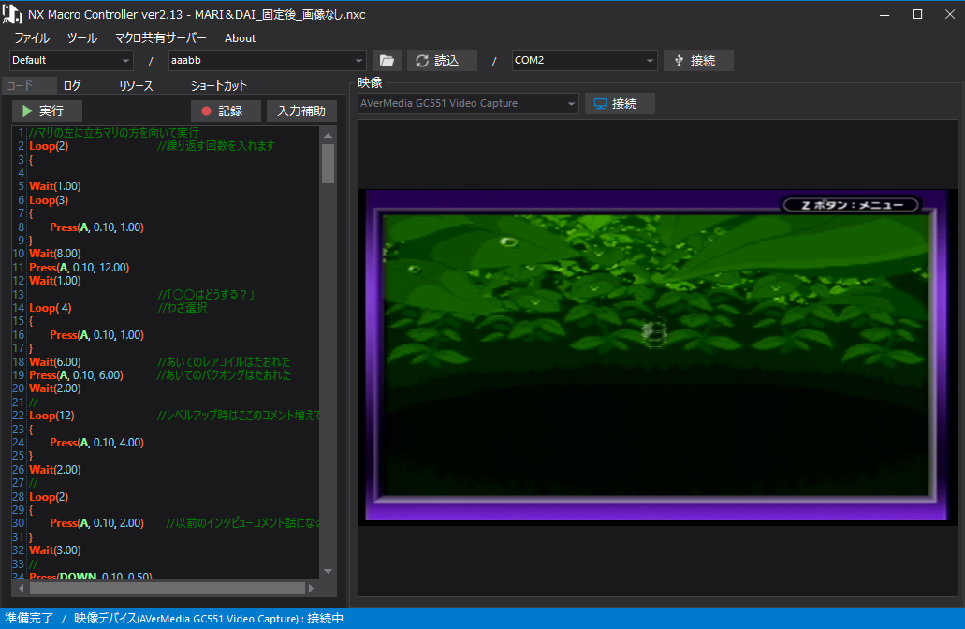Open the macro folder icon button
This screenshot has height=629, width=965.
point(387,60)
